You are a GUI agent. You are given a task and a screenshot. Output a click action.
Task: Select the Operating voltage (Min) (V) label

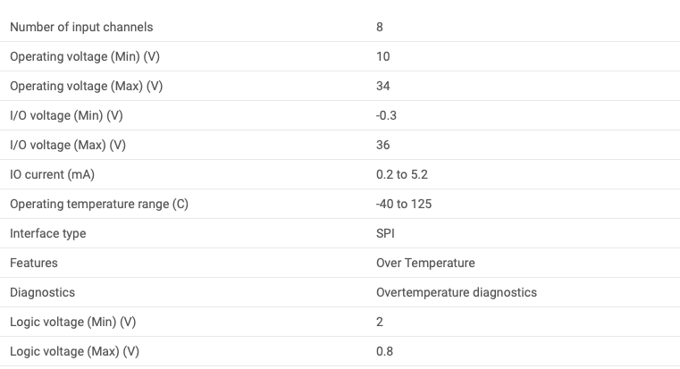[x=85, y=57]
